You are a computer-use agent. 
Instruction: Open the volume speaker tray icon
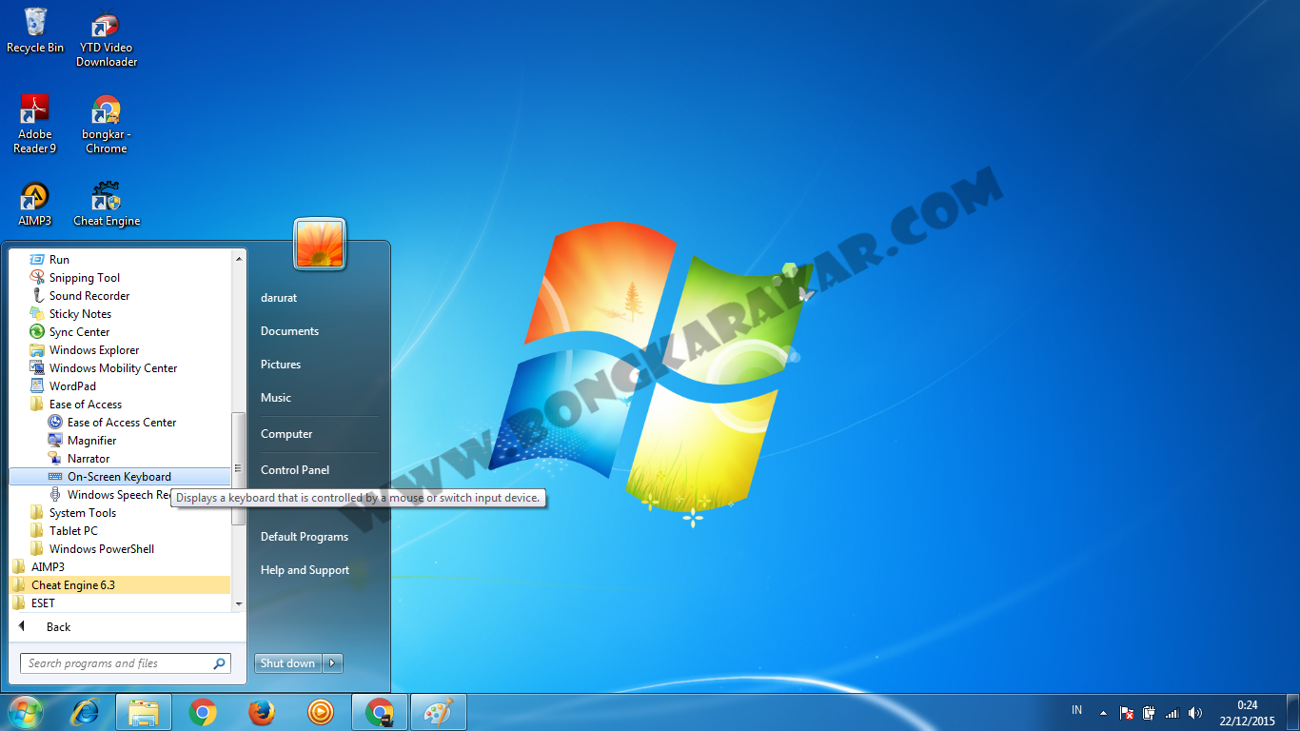[x=1195, y=712]
